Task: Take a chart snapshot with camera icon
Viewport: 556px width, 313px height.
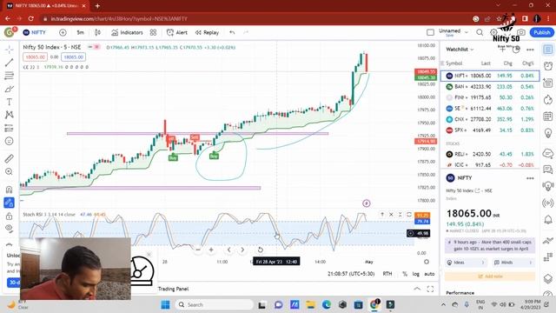Action: (521, 32)
